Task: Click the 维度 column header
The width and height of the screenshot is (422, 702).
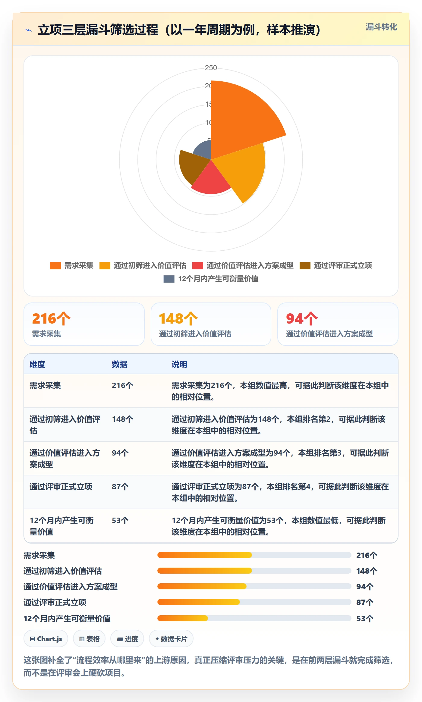Action: tap(37, 364)
